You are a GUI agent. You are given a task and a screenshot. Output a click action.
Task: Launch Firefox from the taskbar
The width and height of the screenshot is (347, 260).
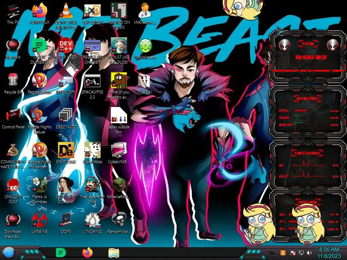pyautogui.click(x=87, y=253)
